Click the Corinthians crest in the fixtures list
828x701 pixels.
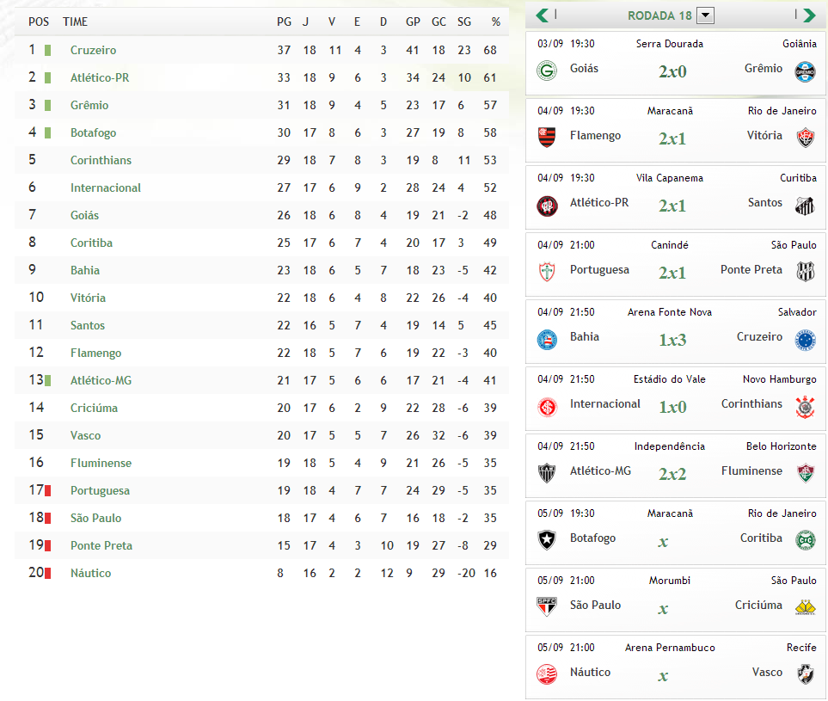[x=805, y=405]
